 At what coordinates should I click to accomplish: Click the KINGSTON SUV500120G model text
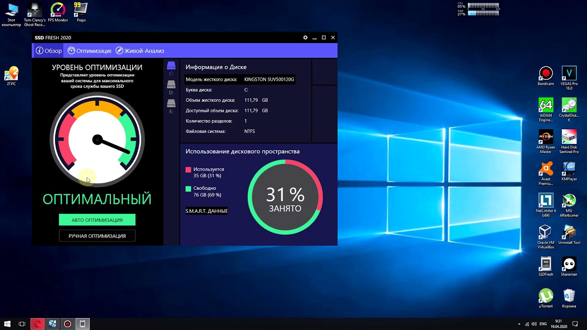coord(269,79)
